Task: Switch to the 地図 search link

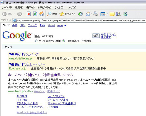Action: (x=23, y=25)
